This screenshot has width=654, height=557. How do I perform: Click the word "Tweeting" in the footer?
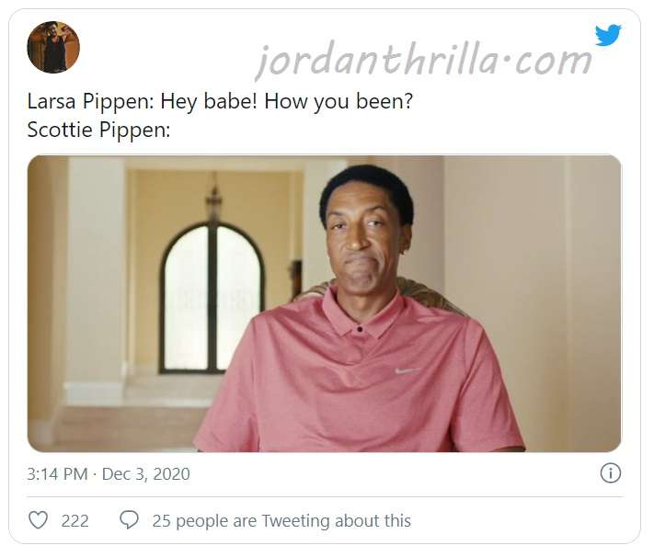pyautogui.click(x=295, y=521)
